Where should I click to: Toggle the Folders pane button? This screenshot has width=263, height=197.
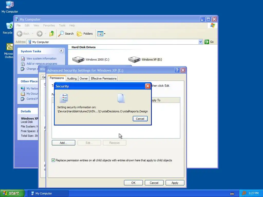coord(85,34)
